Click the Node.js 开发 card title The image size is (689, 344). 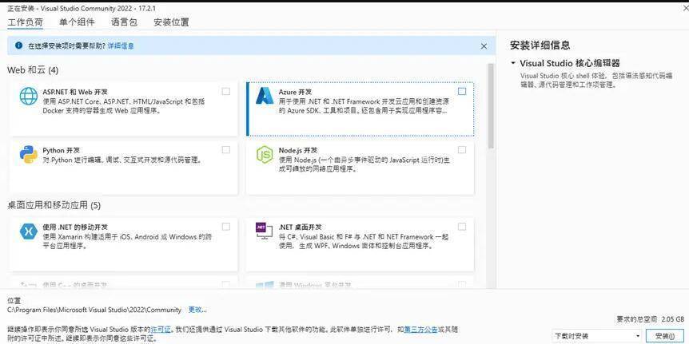pyautogui.click(x=298, y=150)
